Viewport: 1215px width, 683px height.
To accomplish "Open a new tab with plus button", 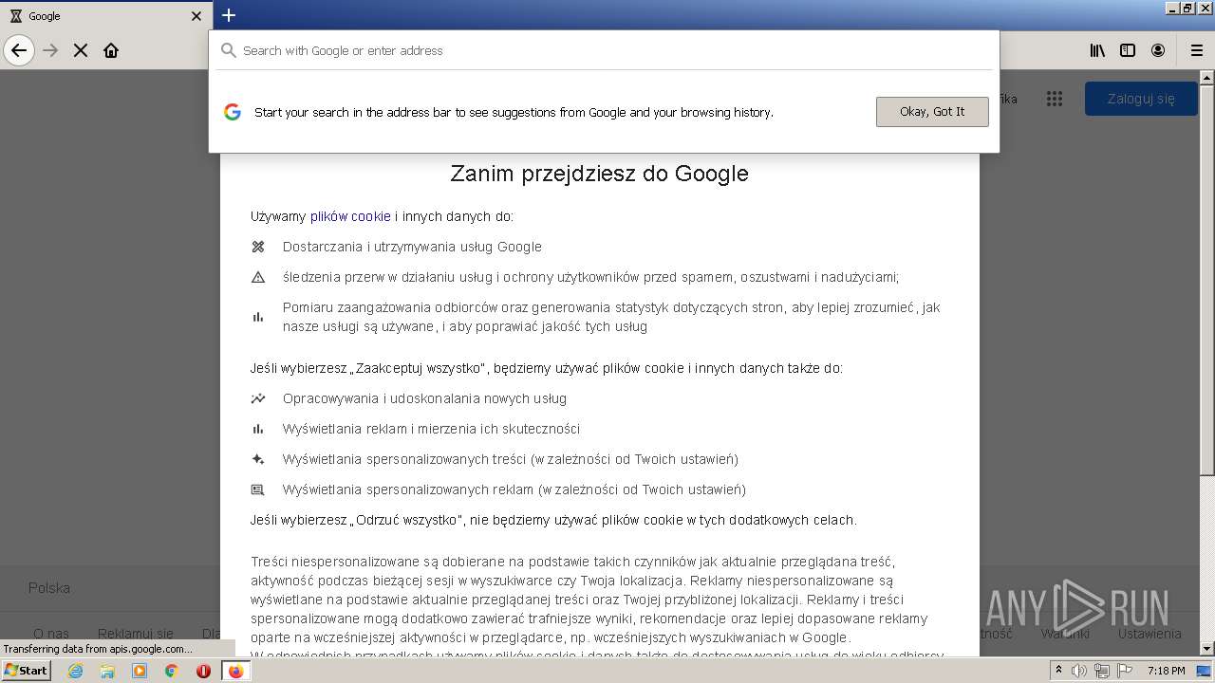I will pyautogui.click(x=229, y=15).
